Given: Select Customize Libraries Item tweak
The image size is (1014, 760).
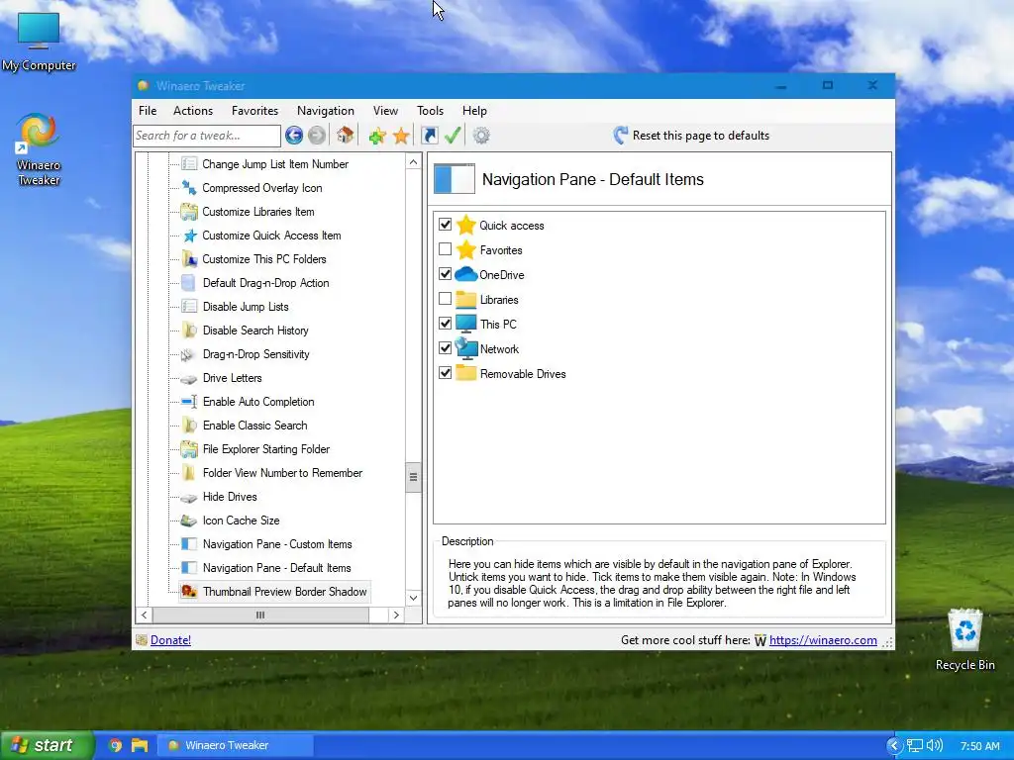Looking at the screenshot, I should pyautogui.click(x=258, y=212).
